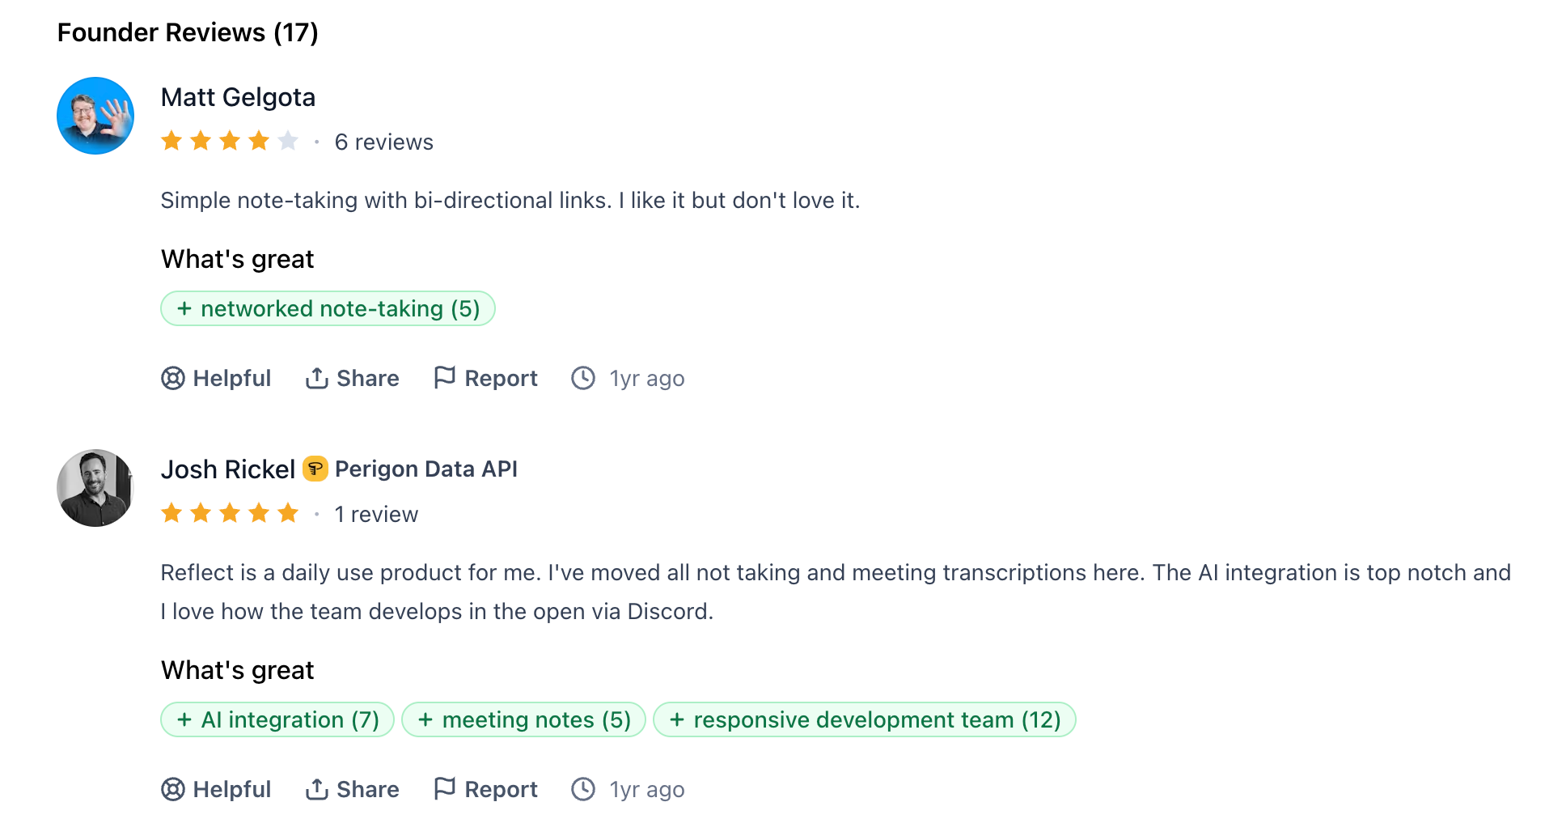1545x819 pixels.
Task: Mark Josh Rickel's review as Helpful
Action: pyautogui.click(x=216, y=789)
